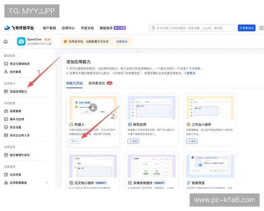Image resolution: width=264 pixels, height=211 pixels.
Task: Click the 机器人 robot icon
Action: click(x=71, y=124)
